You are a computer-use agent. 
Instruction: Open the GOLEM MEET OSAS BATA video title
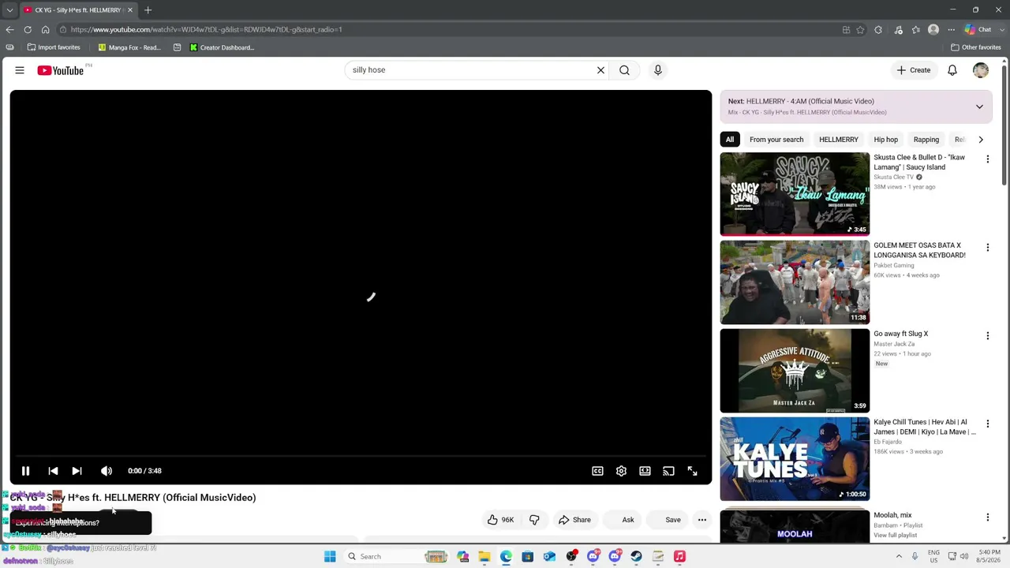click(x=919, y=250)
